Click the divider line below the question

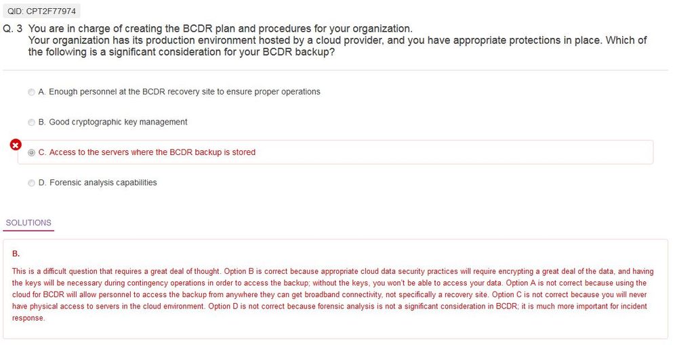[335, 70]
